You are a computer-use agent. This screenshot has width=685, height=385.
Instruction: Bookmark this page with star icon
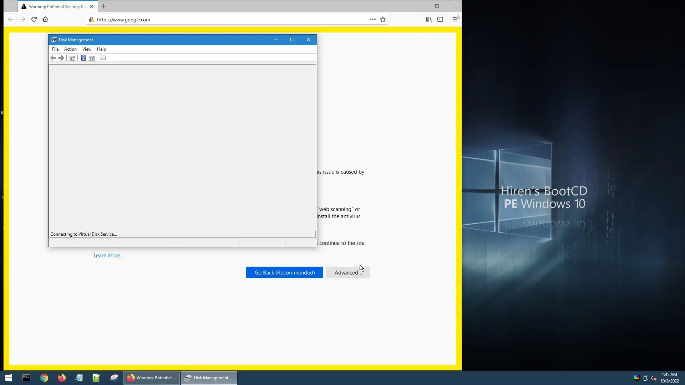click(383, 20)
